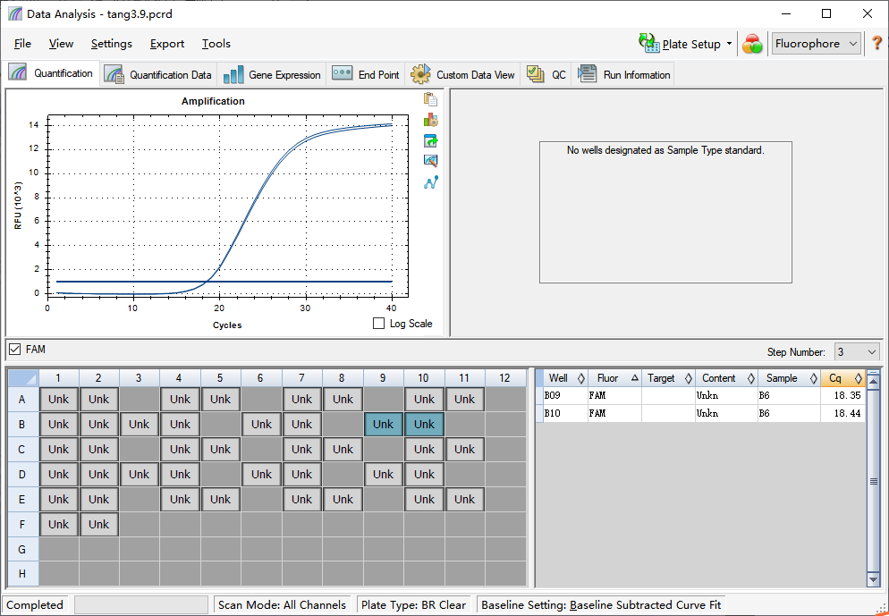Select well B9 in the plate

click(x=384, y=424)
